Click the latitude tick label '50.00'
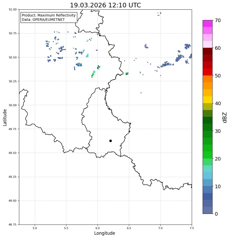The width and height of the screenshot is (230, 238). point(13,105)
